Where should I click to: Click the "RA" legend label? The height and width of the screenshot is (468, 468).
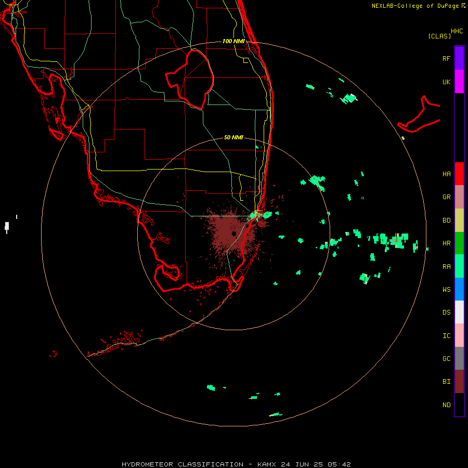tap(446, 267)
